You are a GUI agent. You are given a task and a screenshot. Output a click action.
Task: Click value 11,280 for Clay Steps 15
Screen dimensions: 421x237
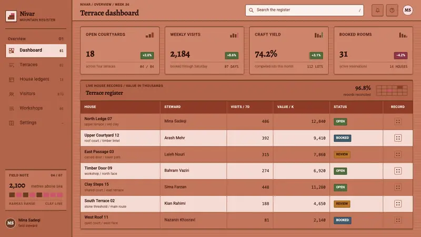click(318, 187)
